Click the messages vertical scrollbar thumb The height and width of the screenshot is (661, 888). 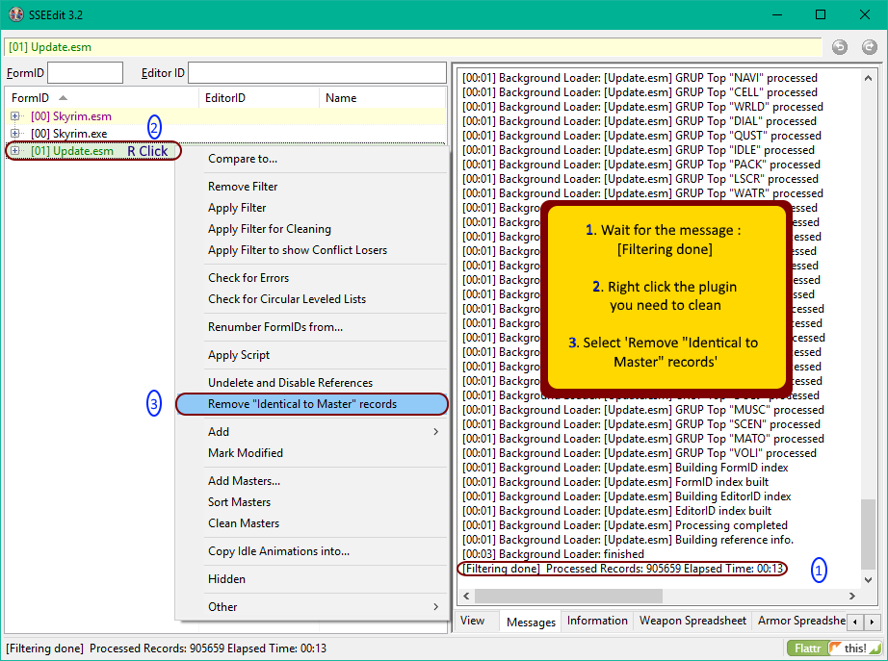(868, 534)
